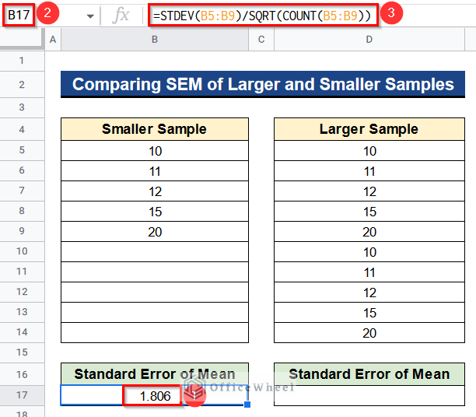Select Larger Sample cell D14 with 20
476x417 pixels.
[369, 332]
